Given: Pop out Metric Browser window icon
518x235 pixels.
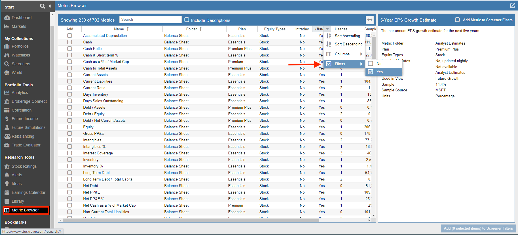Looking at the screenshot, I should (512, 6).
